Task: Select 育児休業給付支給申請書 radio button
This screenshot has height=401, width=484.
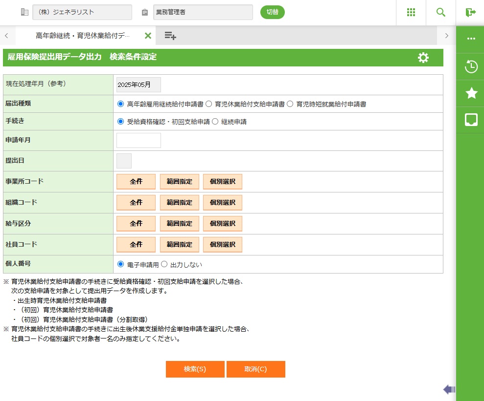Action: 208,104
